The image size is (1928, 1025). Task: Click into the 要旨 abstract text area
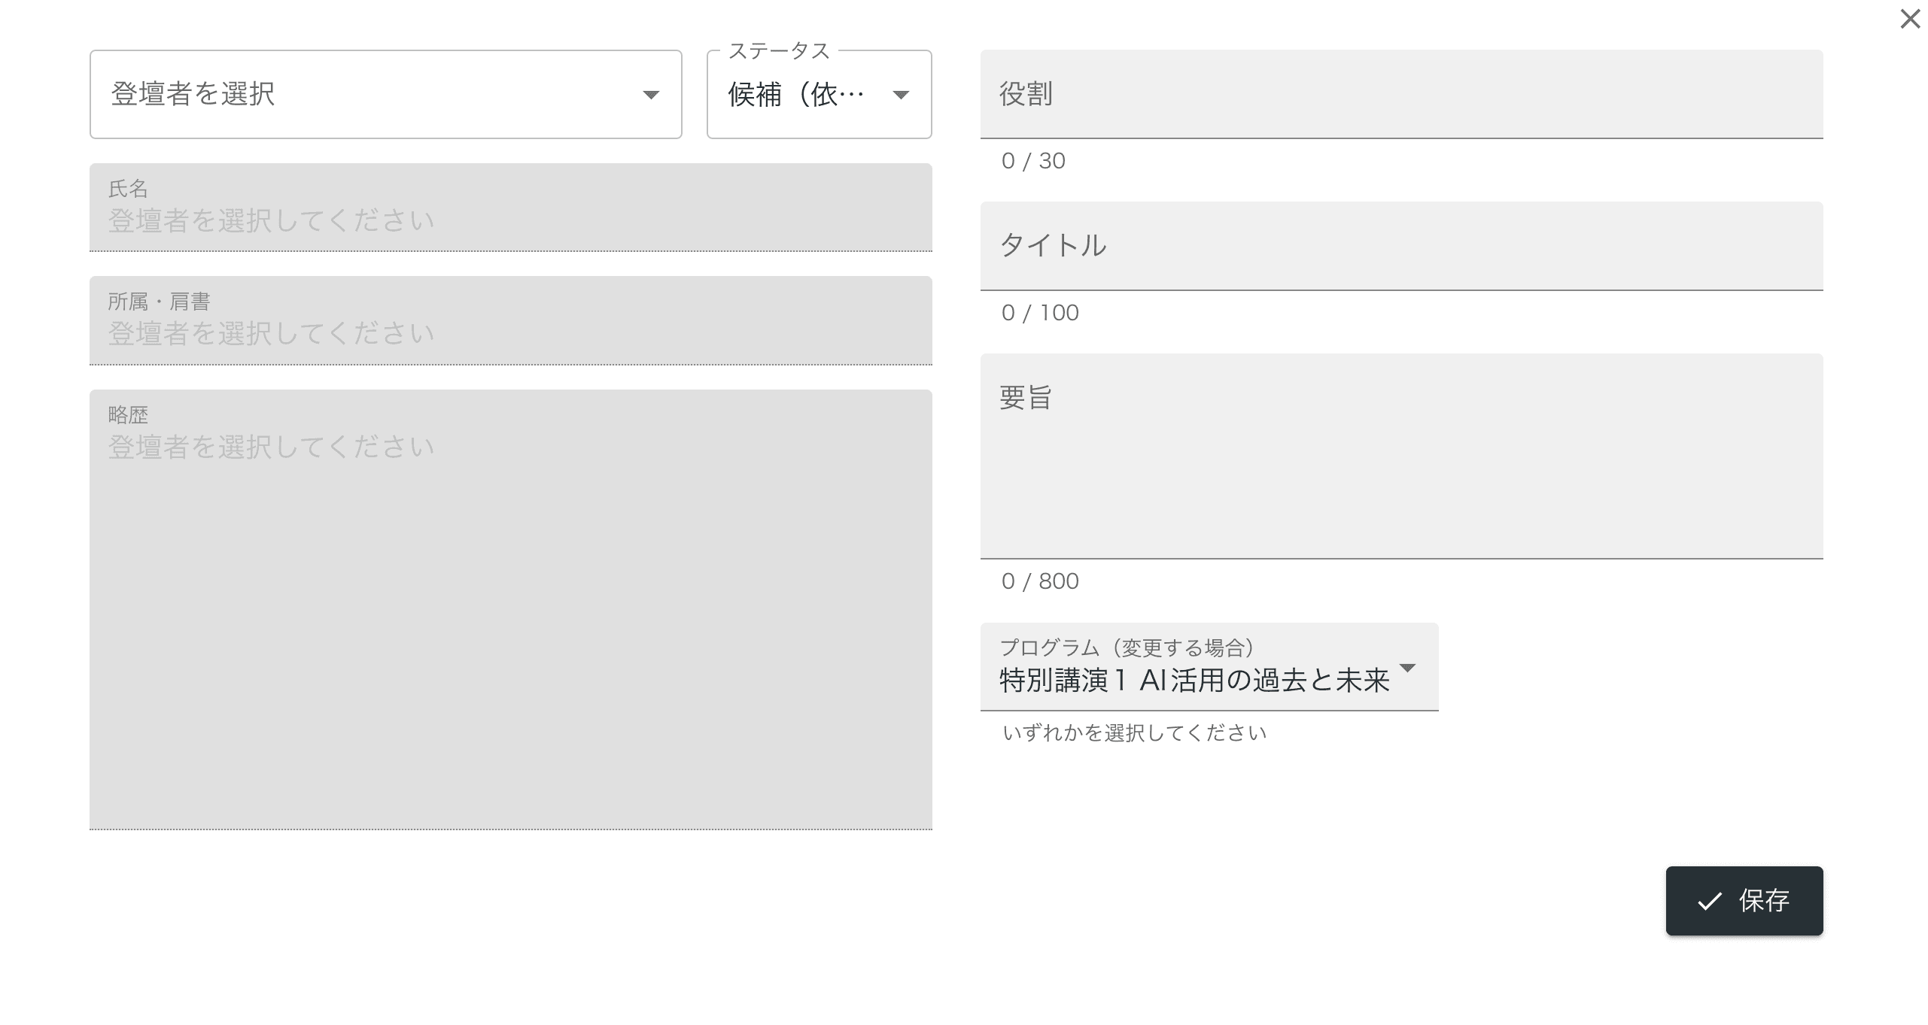(1401, 456)
